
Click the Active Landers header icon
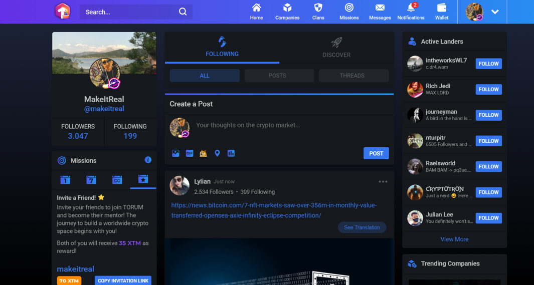pos(412,42)
